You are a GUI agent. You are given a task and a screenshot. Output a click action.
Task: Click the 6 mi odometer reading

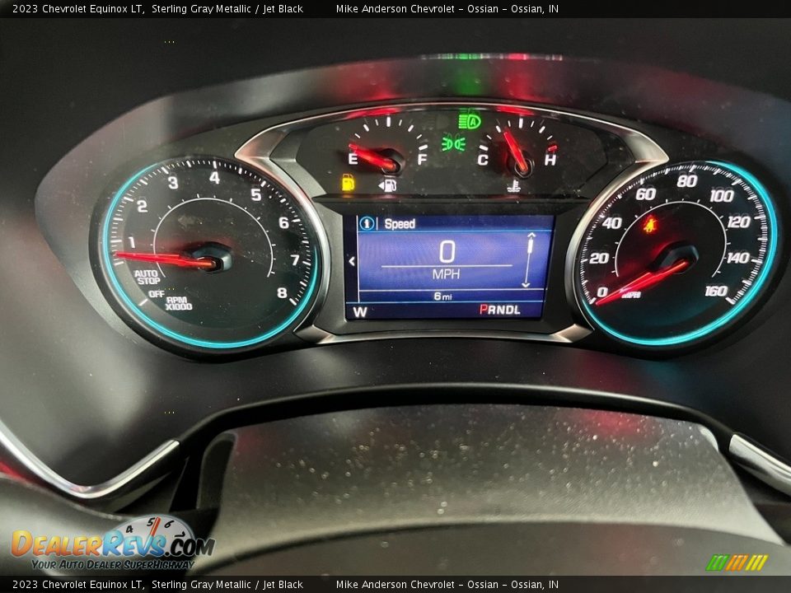pyautogui.click(x=443, y=296)
